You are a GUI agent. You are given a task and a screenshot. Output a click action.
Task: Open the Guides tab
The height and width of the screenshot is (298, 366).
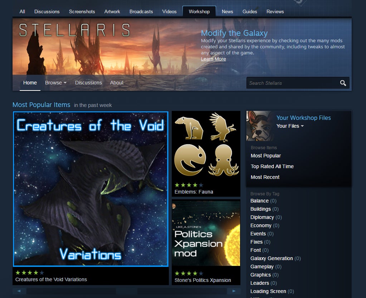(x=249, y=11)
